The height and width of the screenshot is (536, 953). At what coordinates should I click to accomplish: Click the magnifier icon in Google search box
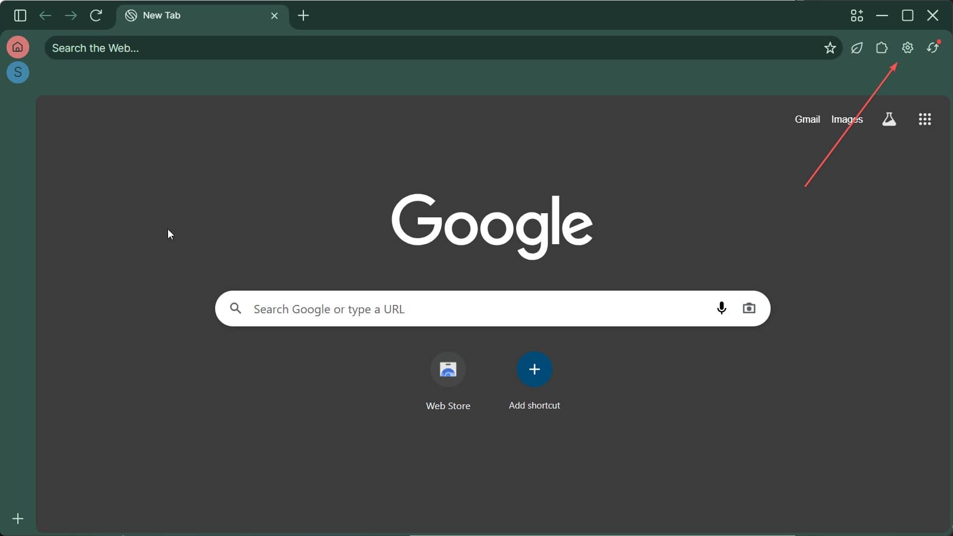[236, 308]
